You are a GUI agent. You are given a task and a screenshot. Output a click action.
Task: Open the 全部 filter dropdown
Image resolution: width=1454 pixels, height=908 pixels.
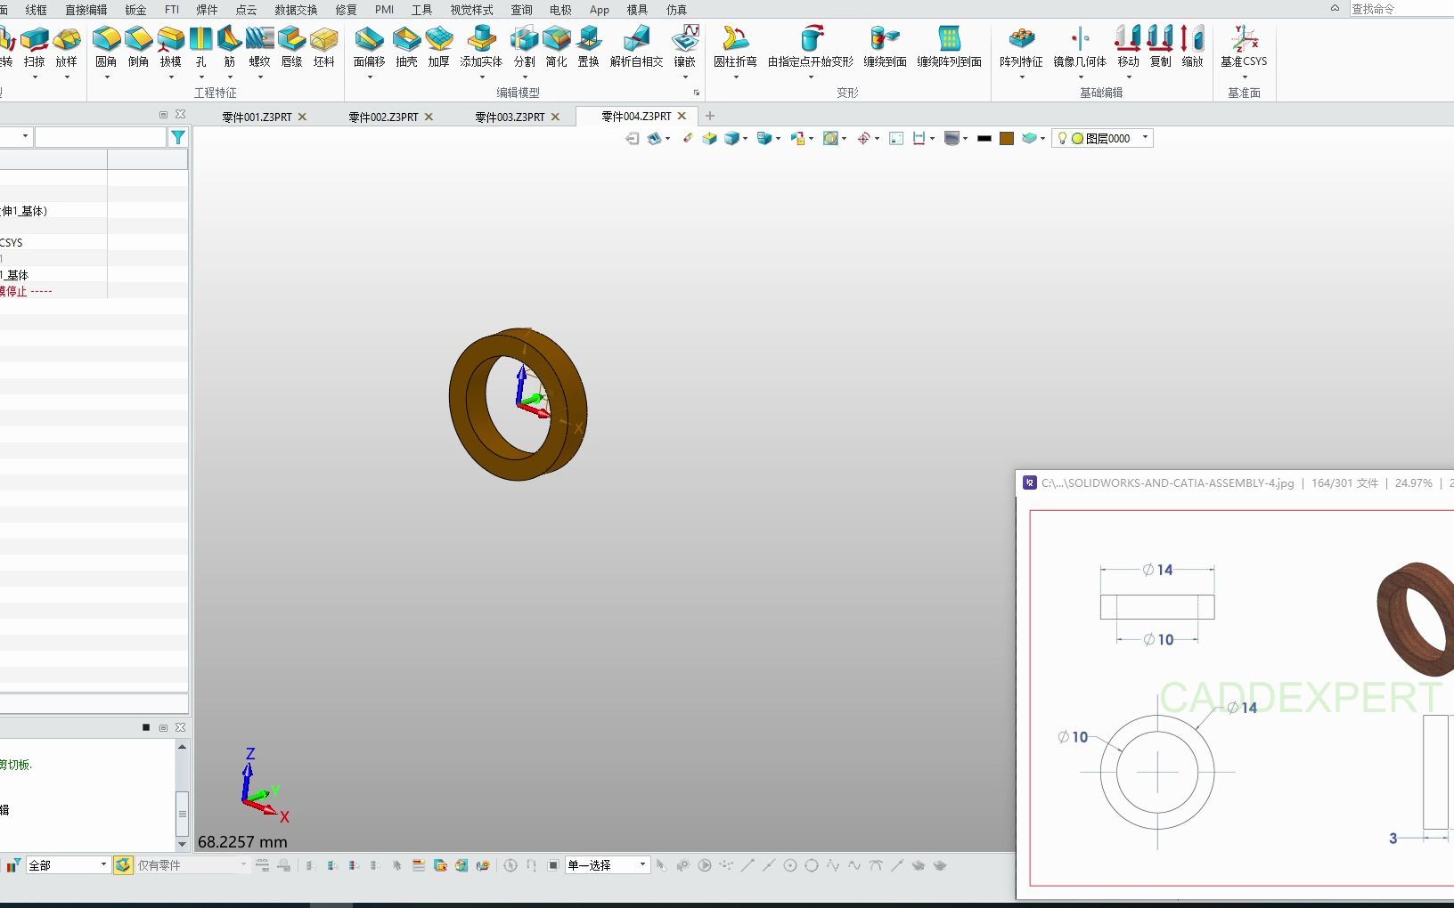pyautogui.click(x=102, y=865)
